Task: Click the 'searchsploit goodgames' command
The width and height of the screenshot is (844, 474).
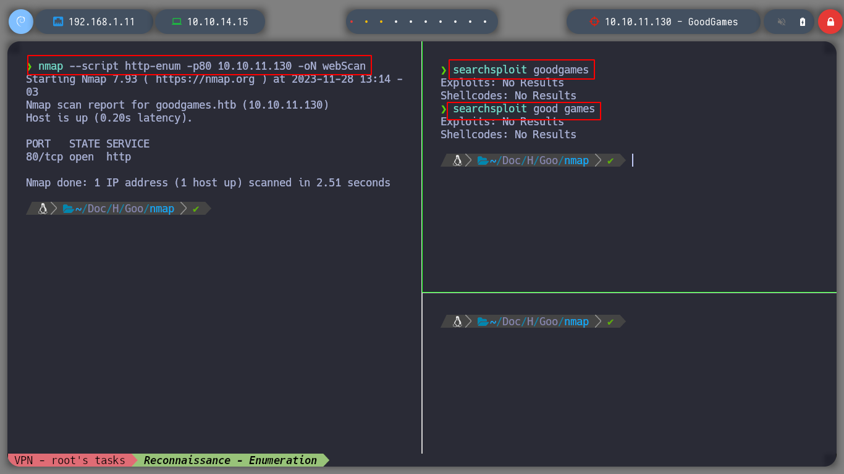Action: [521, 70]
